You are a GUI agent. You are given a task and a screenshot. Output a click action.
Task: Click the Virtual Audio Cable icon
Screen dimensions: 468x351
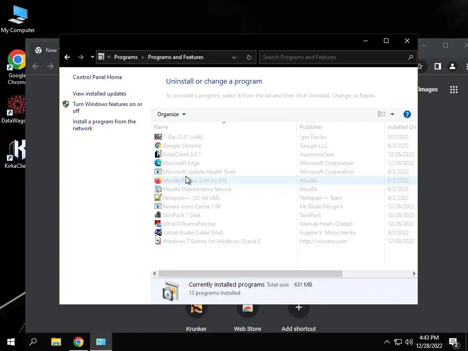158,232
